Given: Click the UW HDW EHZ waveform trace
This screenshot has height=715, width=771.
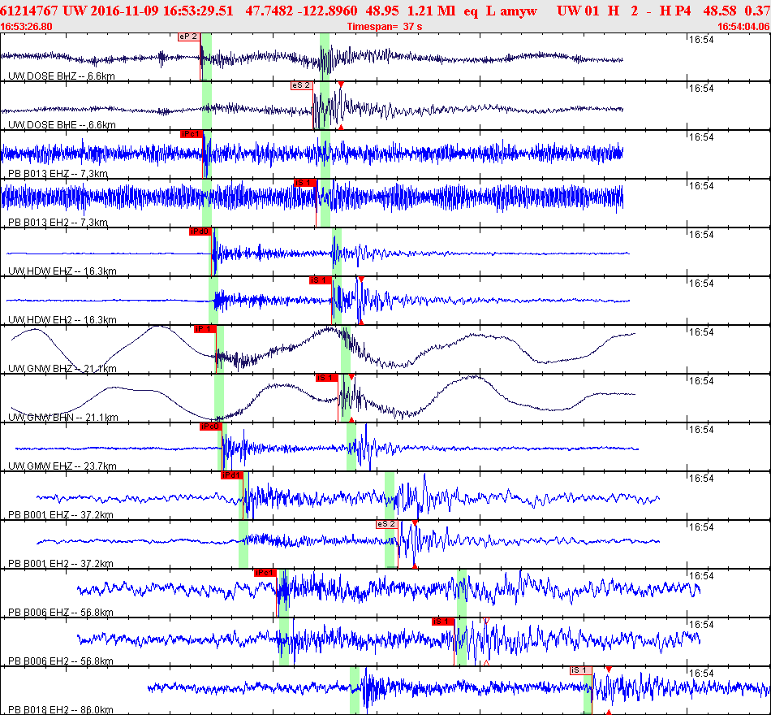Looking at the screenshot, I should [317, 253].
